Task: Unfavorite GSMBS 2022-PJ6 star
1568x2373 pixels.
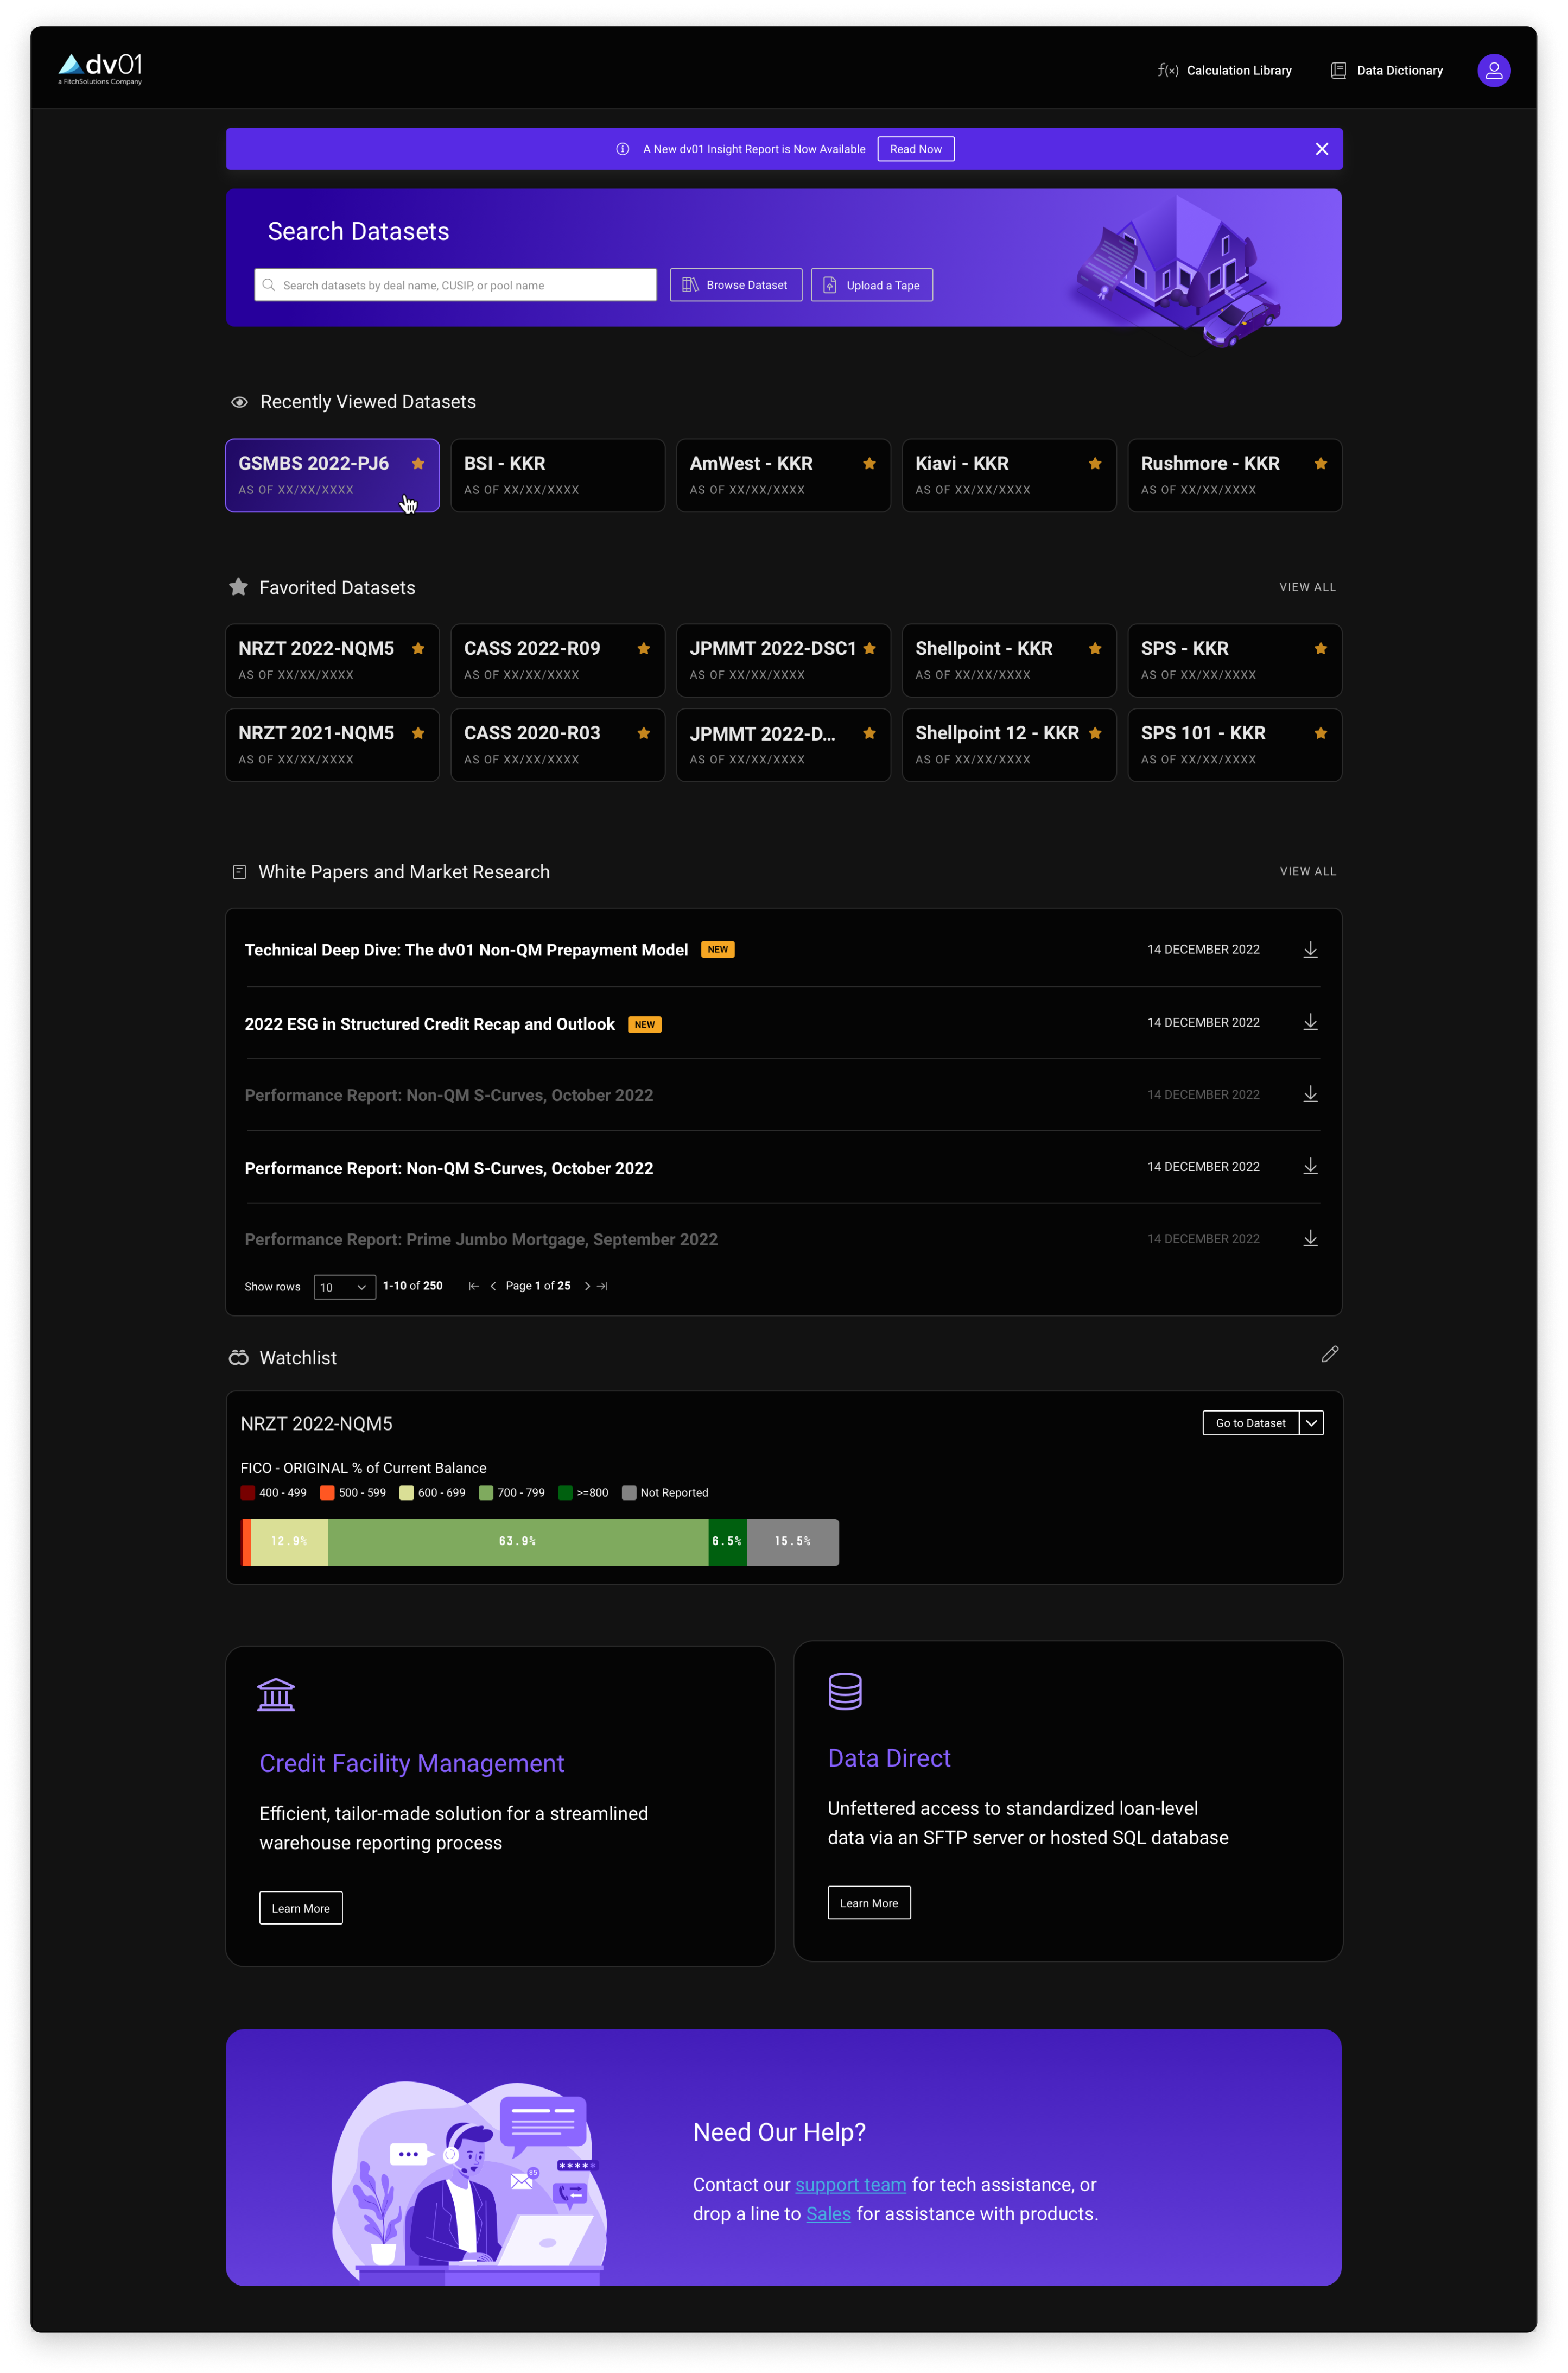Action: tap(418, 463)
